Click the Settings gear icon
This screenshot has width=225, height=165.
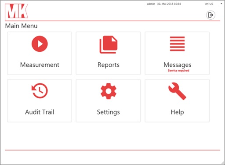click(109, 91)
